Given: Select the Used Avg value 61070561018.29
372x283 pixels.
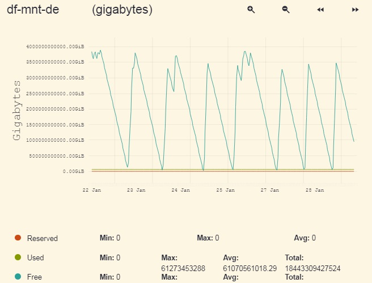Looking at the screenshot, I should (250, 268).
